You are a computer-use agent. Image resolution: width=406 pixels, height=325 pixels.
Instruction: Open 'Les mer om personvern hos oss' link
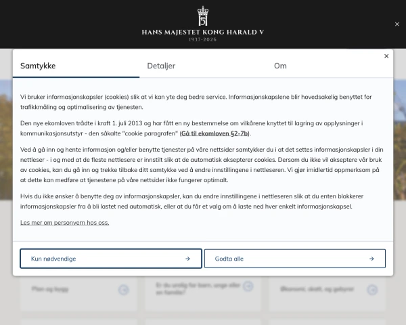tap(65, 223)
